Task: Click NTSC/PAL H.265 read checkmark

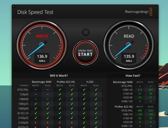Action: point(96,90)
